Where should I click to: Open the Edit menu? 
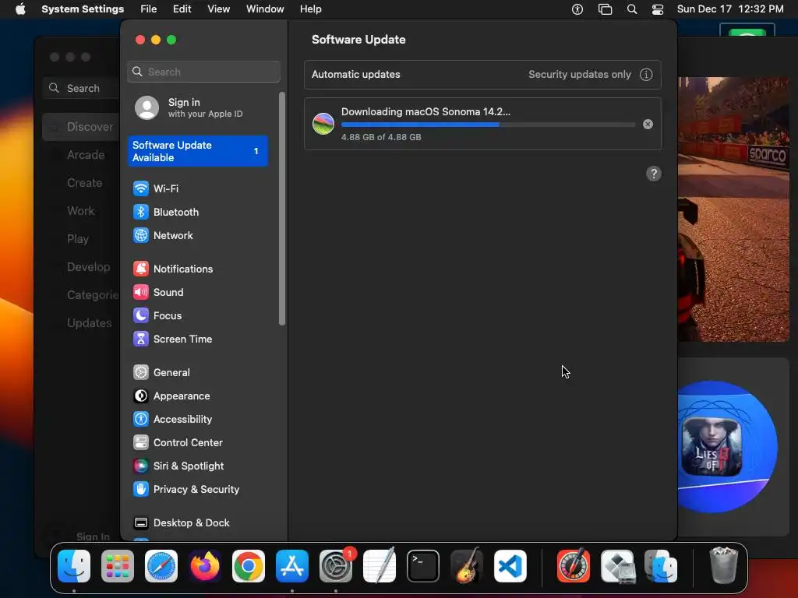point(182,9)
